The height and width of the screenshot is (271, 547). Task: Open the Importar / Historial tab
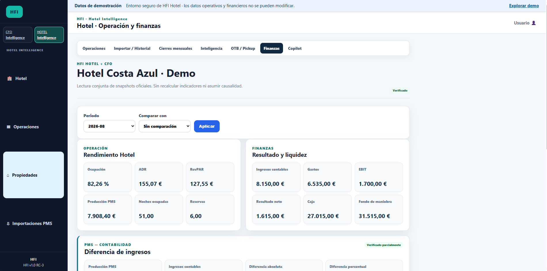point(132,48)
